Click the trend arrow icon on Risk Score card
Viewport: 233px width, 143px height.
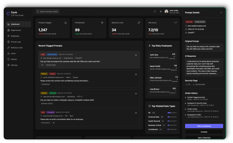tap(176, 22)
